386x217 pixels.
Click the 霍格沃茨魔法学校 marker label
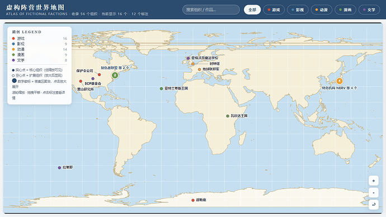coord(205,58)
